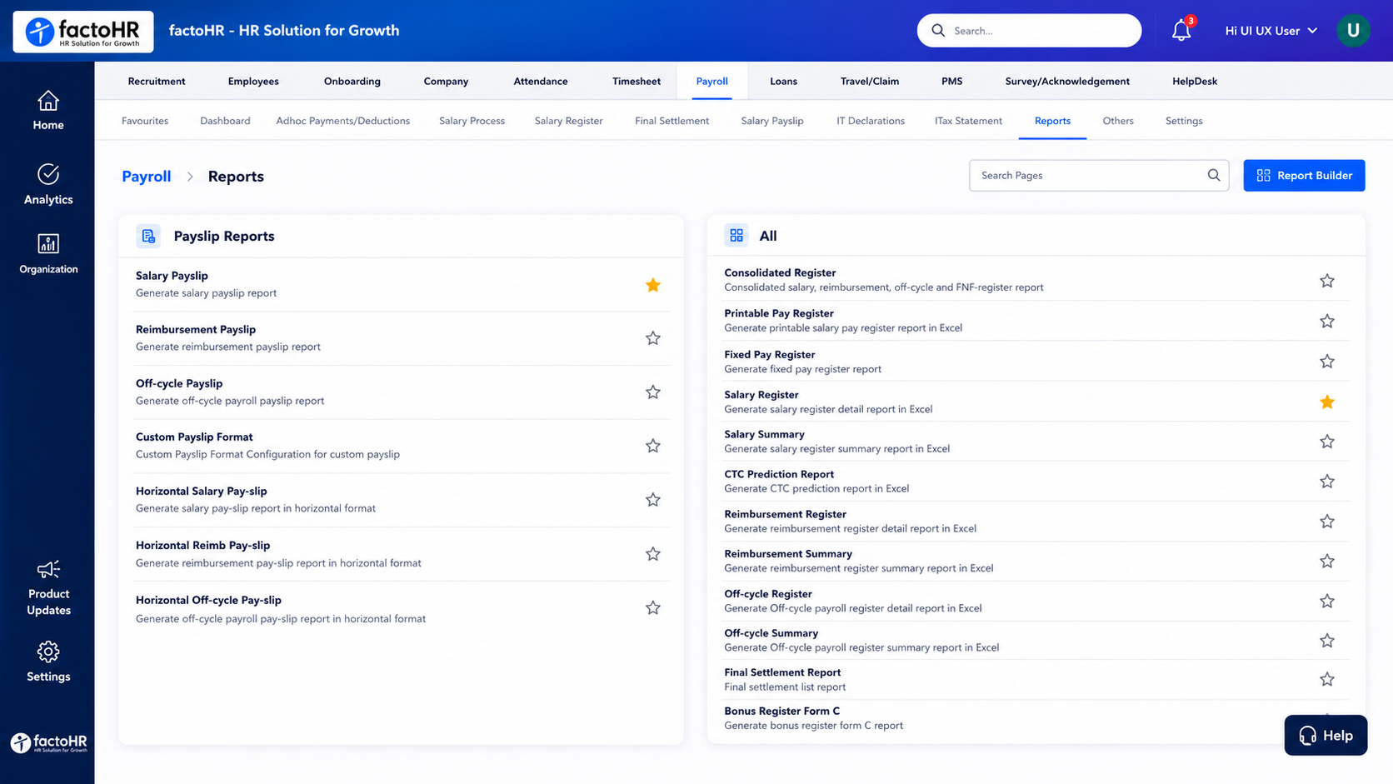This screenshot has width=1393, height=784.
Task: Focus the Search Pages input field
Action: click(1099, 175)
